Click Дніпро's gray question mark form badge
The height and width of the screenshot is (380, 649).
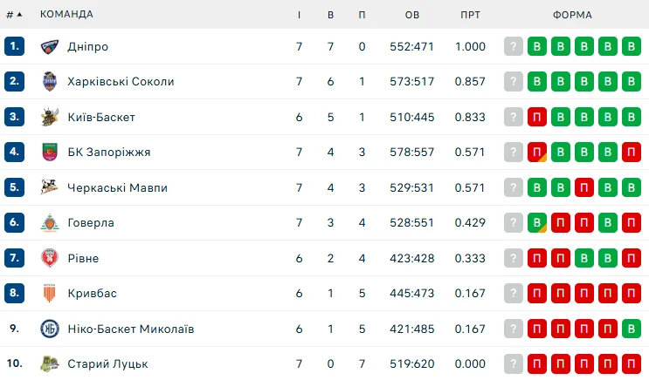[x=513, y=46]
